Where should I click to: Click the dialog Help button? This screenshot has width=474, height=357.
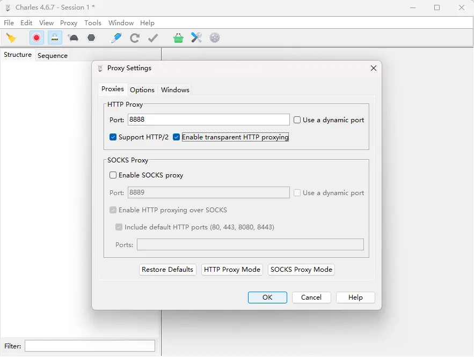click(355, 297)
